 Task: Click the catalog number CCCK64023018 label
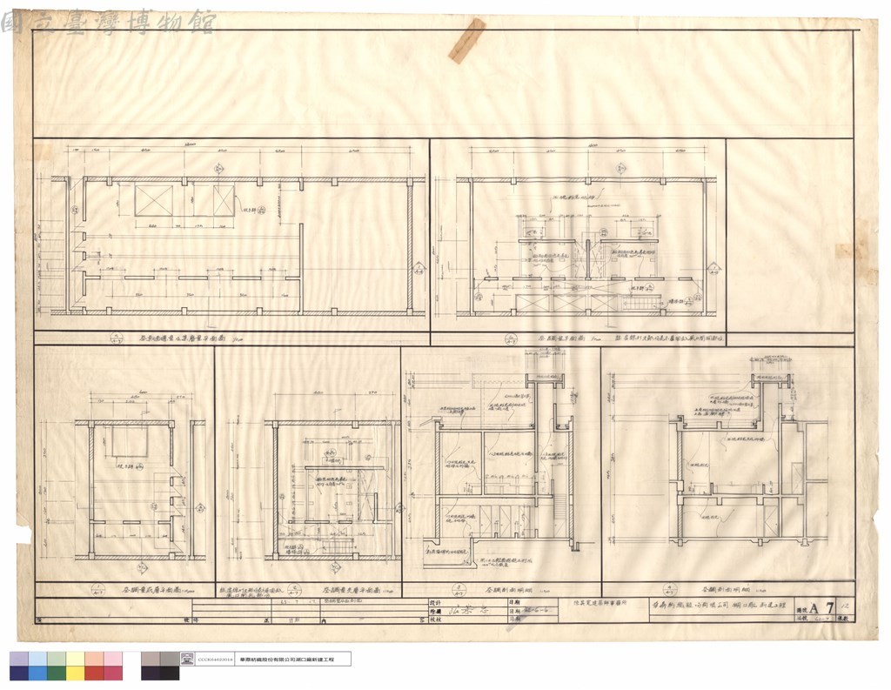point(214,660)
